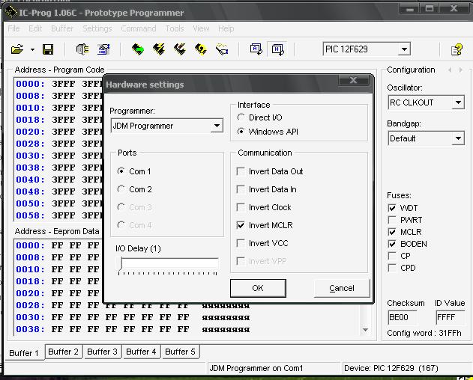
Task: Switch to Buffer 5 tab
Action: 181,352
